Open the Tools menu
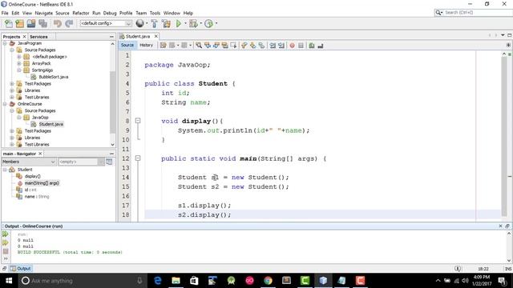The width and height of the screenshot is (513, 288). pyautogui.click(x=155, y=13)
